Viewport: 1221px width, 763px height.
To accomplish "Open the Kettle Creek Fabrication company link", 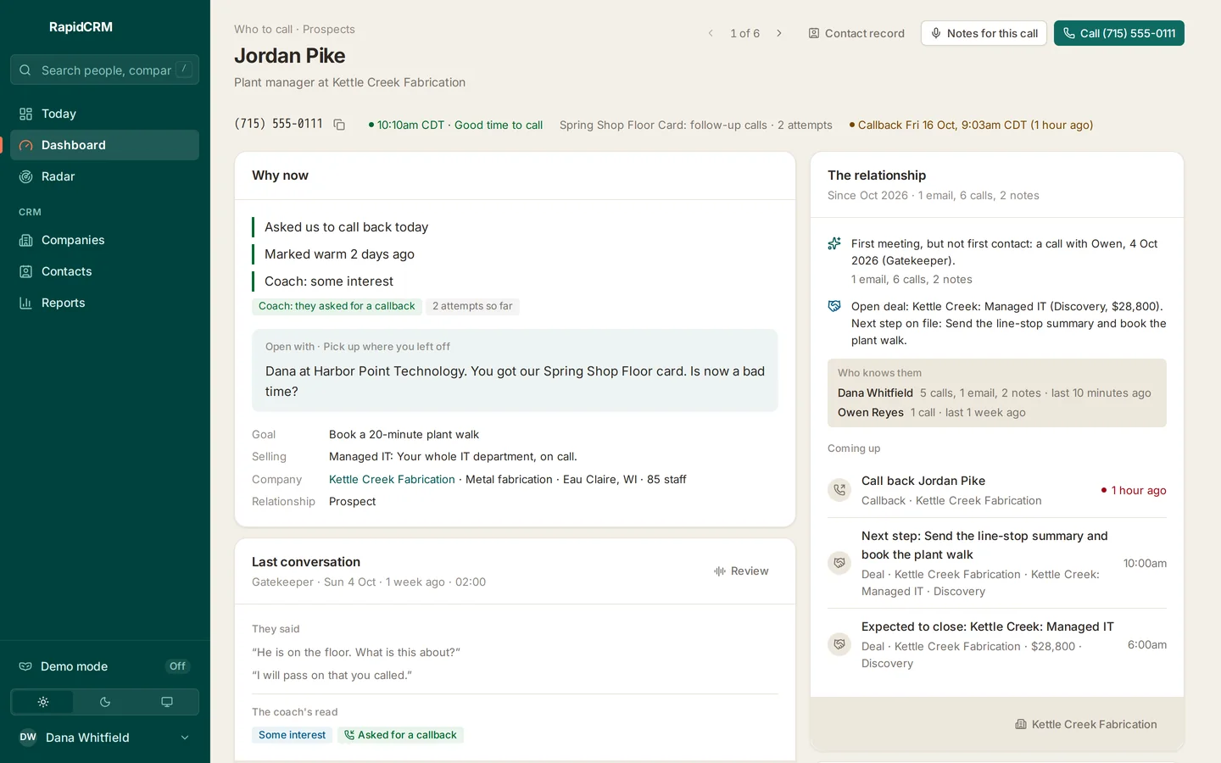I will [392, 479].
